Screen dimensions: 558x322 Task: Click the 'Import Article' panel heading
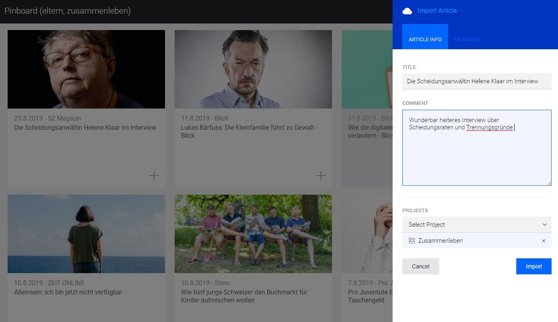pos(437,10)
